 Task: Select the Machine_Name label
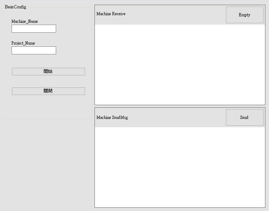tap(25, 21)
